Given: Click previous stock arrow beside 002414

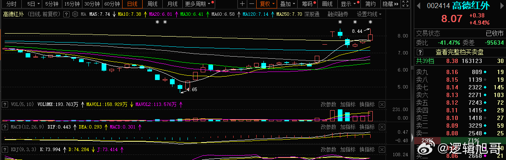Looking at the screenshot, I should pyautogui.click(x=418, y=6).
